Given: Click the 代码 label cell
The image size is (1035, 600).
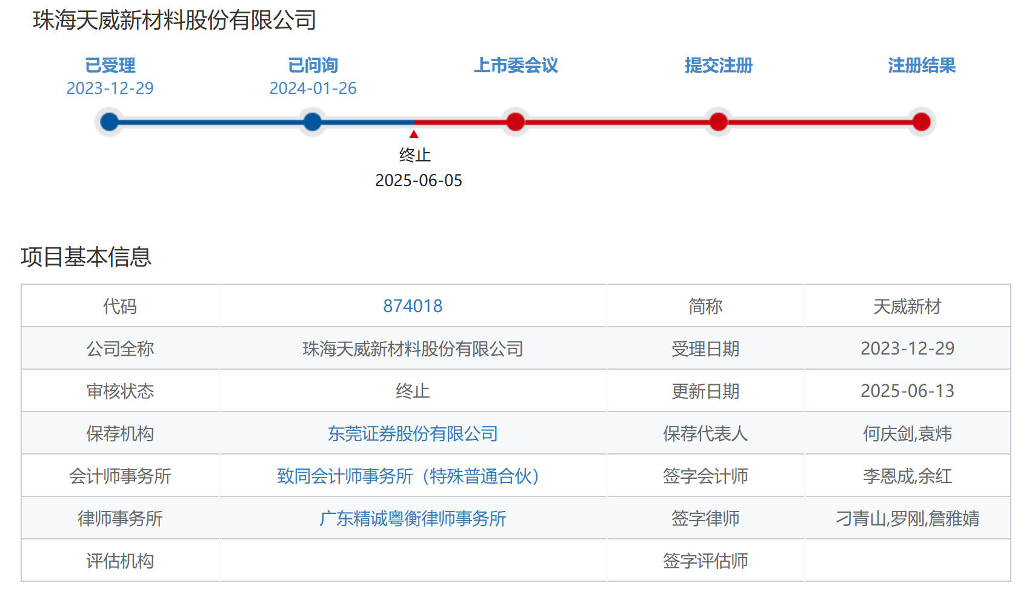Looking at the screenshot, I should click(120, 306).
